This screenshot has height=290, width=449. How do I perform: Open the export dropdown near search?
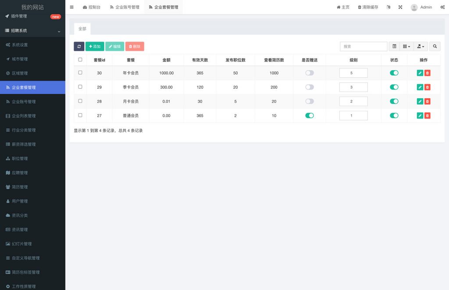(x=420, y=46)
